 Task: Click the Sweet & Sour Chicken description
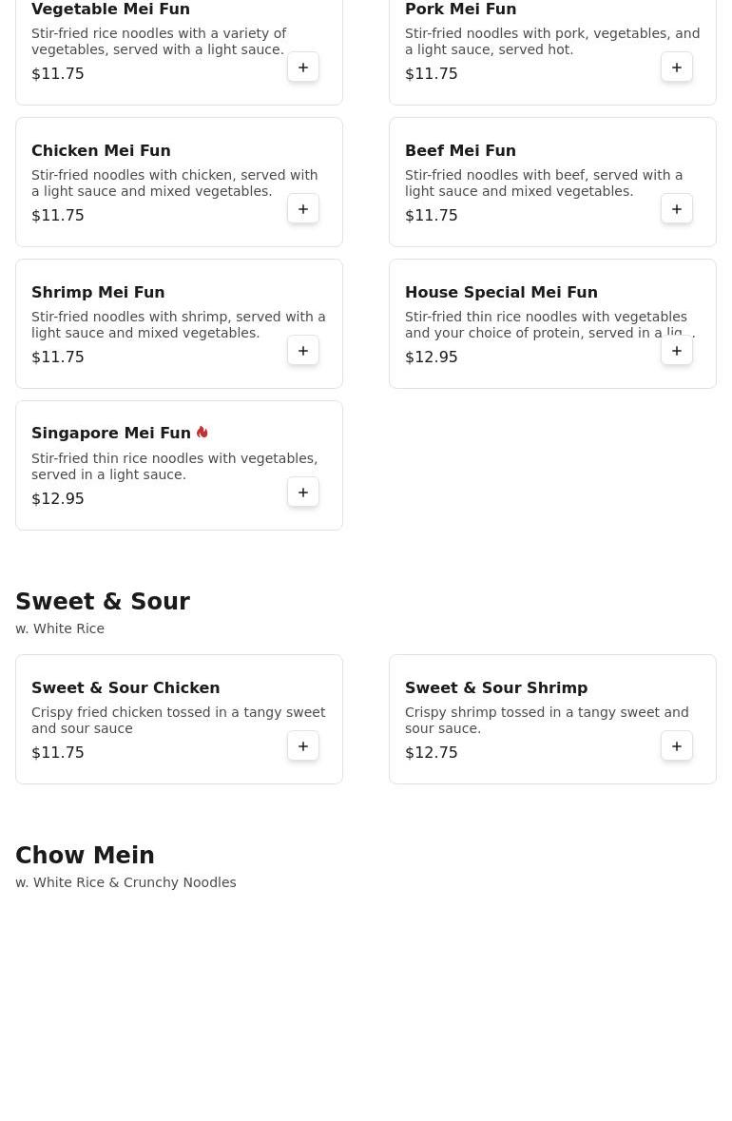click(x=178, y=720)
